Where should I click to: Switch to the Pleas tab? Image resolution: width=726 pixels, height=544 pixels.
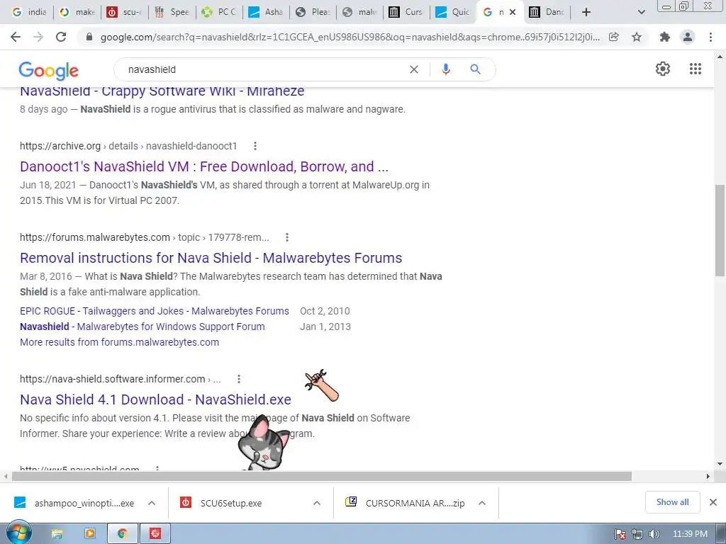coord(313,12)
